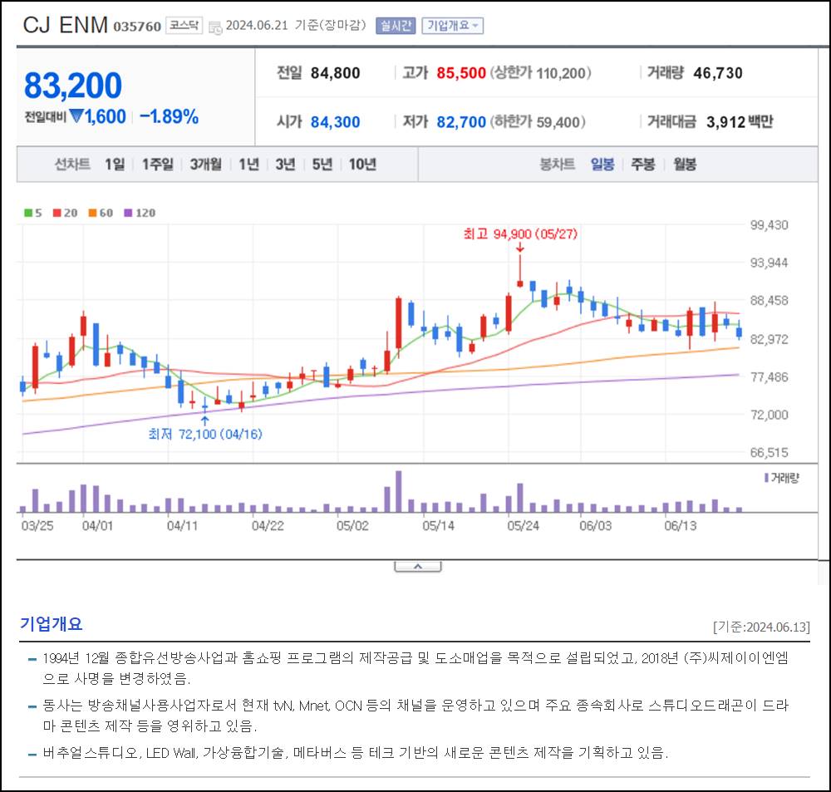The width and height of the screenshot is (831, 792).
Task: Switch chart to 10년 range
Action: coord(362,165)
